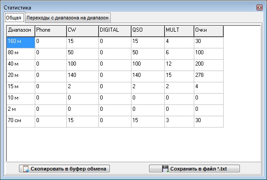Viewport: 267px width, 180px height.
Task: Click CW value 0 in 10 м row
Action: pos(83,99)
